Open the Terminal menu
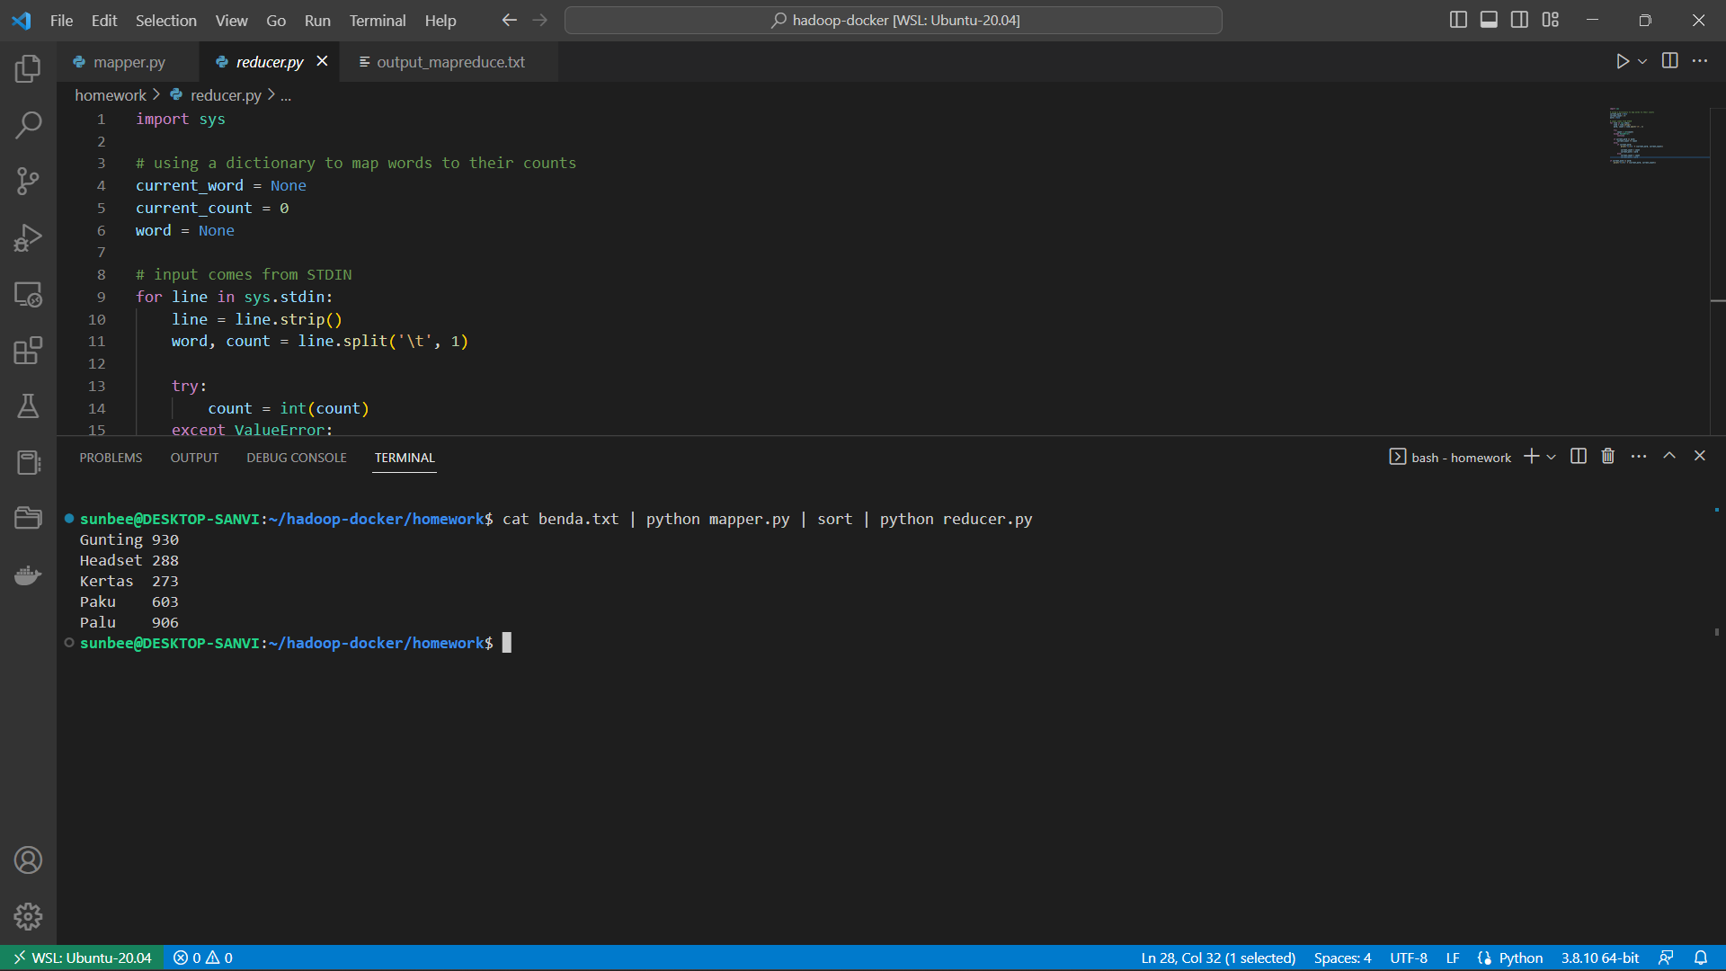The width and height of the screenshot is (1726, 971). click(377, 20)
